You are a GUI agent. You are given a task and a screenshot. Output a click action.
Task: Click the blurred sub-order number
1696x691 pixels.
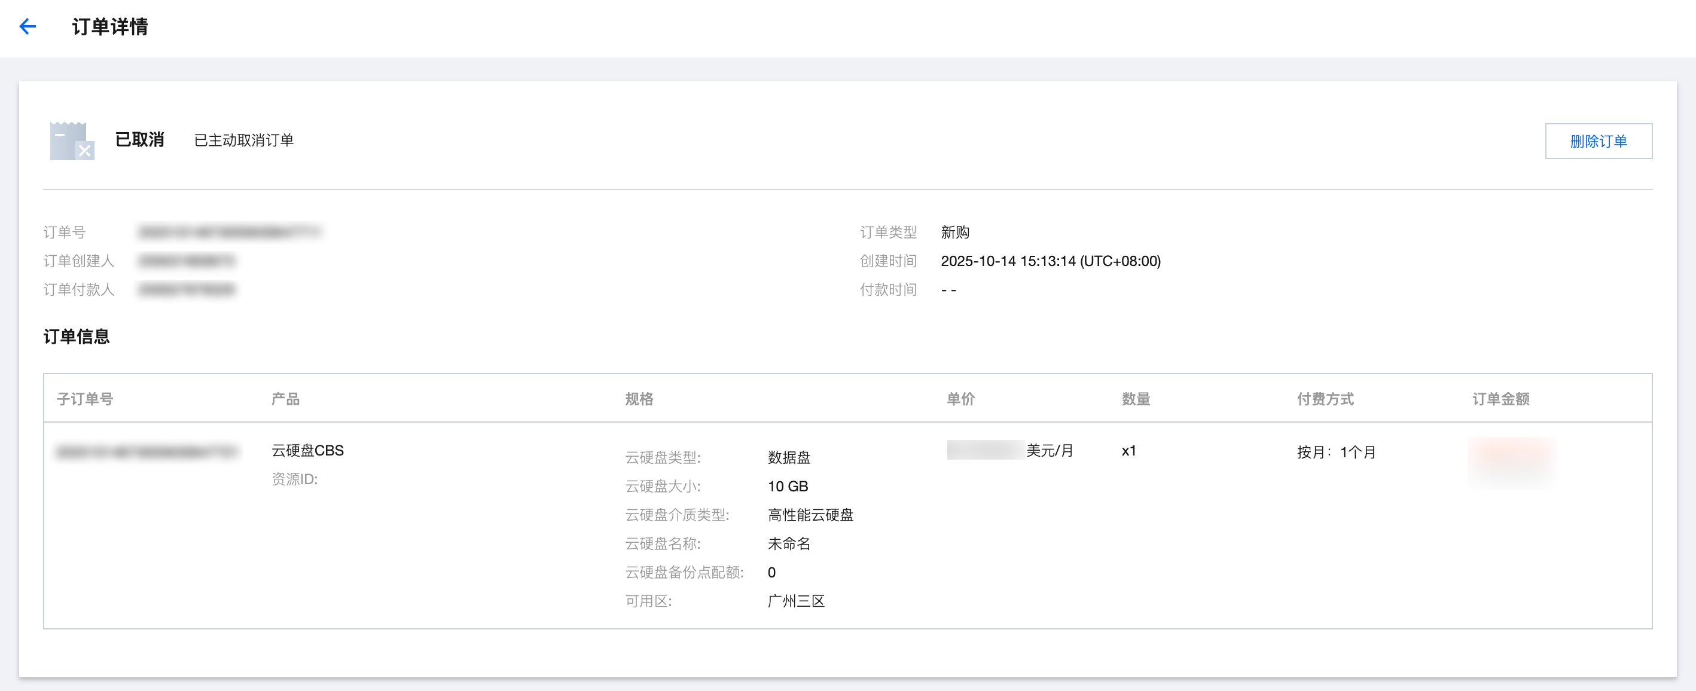(x=147, y=452)
